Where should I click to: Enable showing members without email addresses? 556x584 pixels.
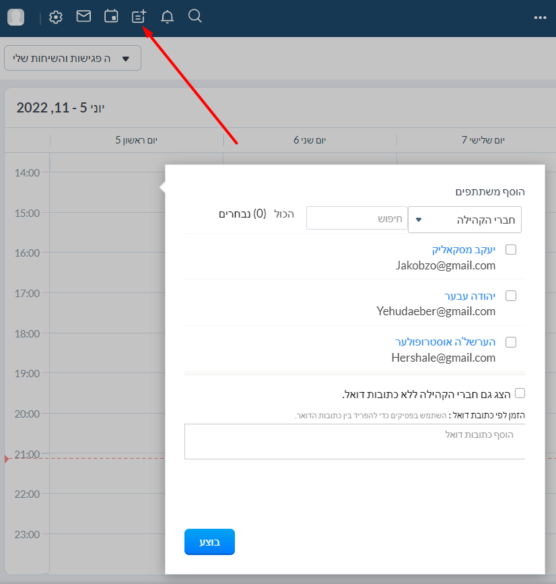(x=520, y=393)
